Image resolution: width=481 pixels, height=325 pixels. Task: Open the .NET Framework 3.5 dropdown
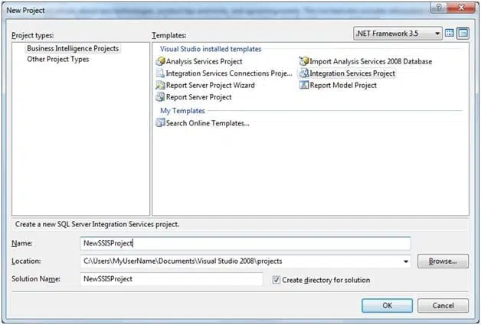pyautogui.click(x=398, y=34)
